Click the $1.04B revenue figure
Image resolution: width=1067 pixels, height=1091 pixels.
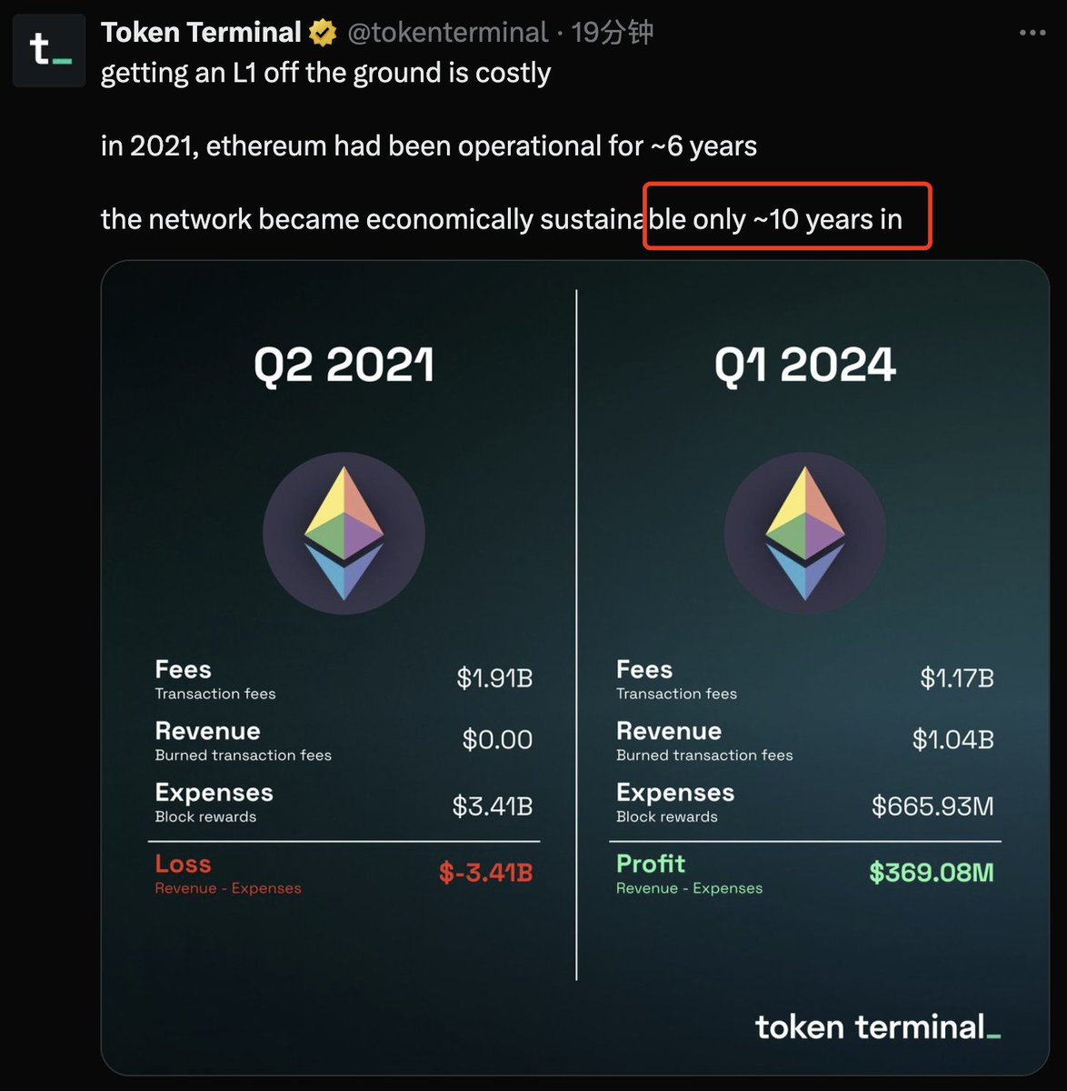coord(953,740)
